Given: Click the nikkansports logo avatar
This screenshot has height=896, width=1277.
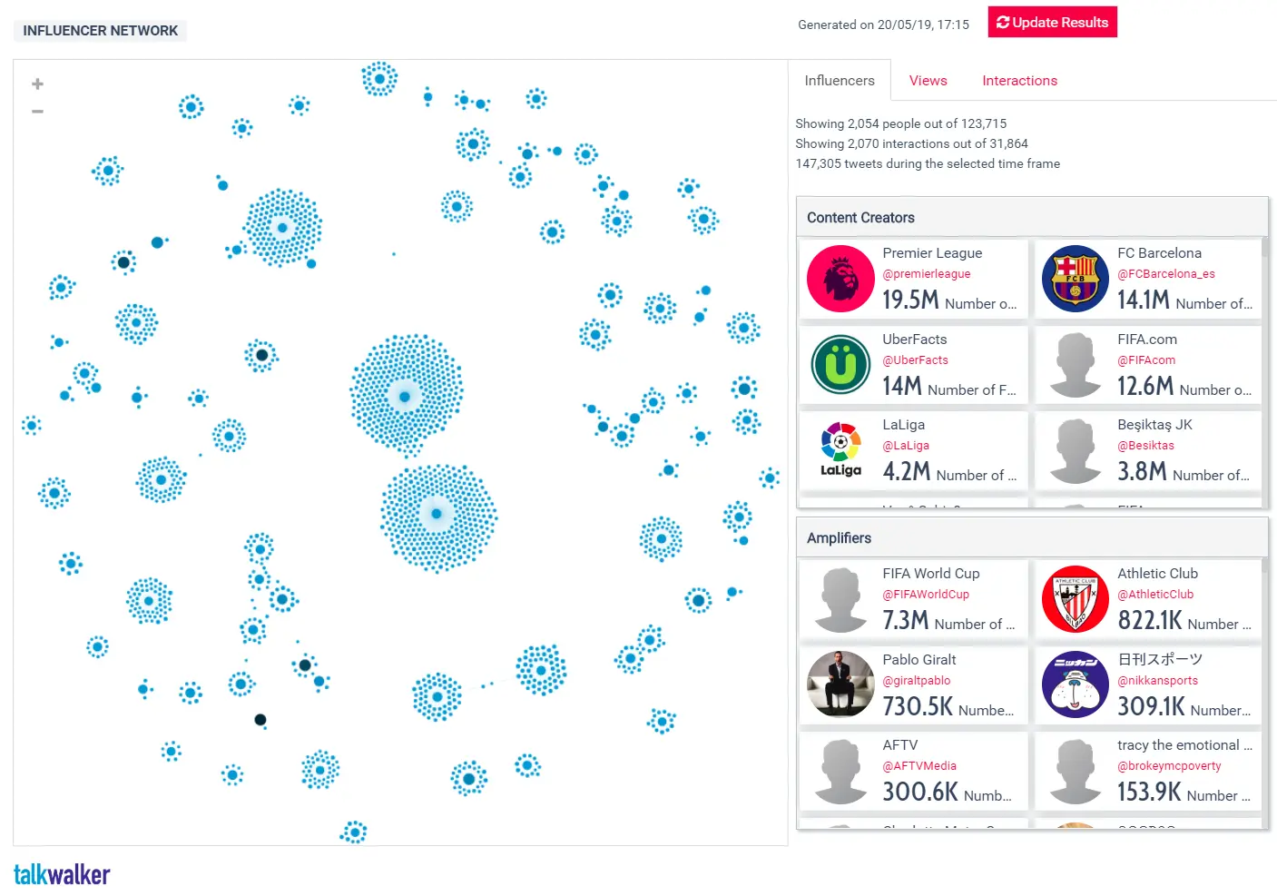Looking at the screenshot, I should click(x=1075, y=684).
